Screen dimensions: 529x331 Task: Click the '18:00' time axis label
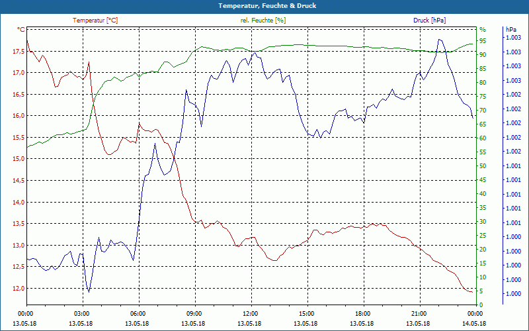pyautogui.click(x=364, y=313)
